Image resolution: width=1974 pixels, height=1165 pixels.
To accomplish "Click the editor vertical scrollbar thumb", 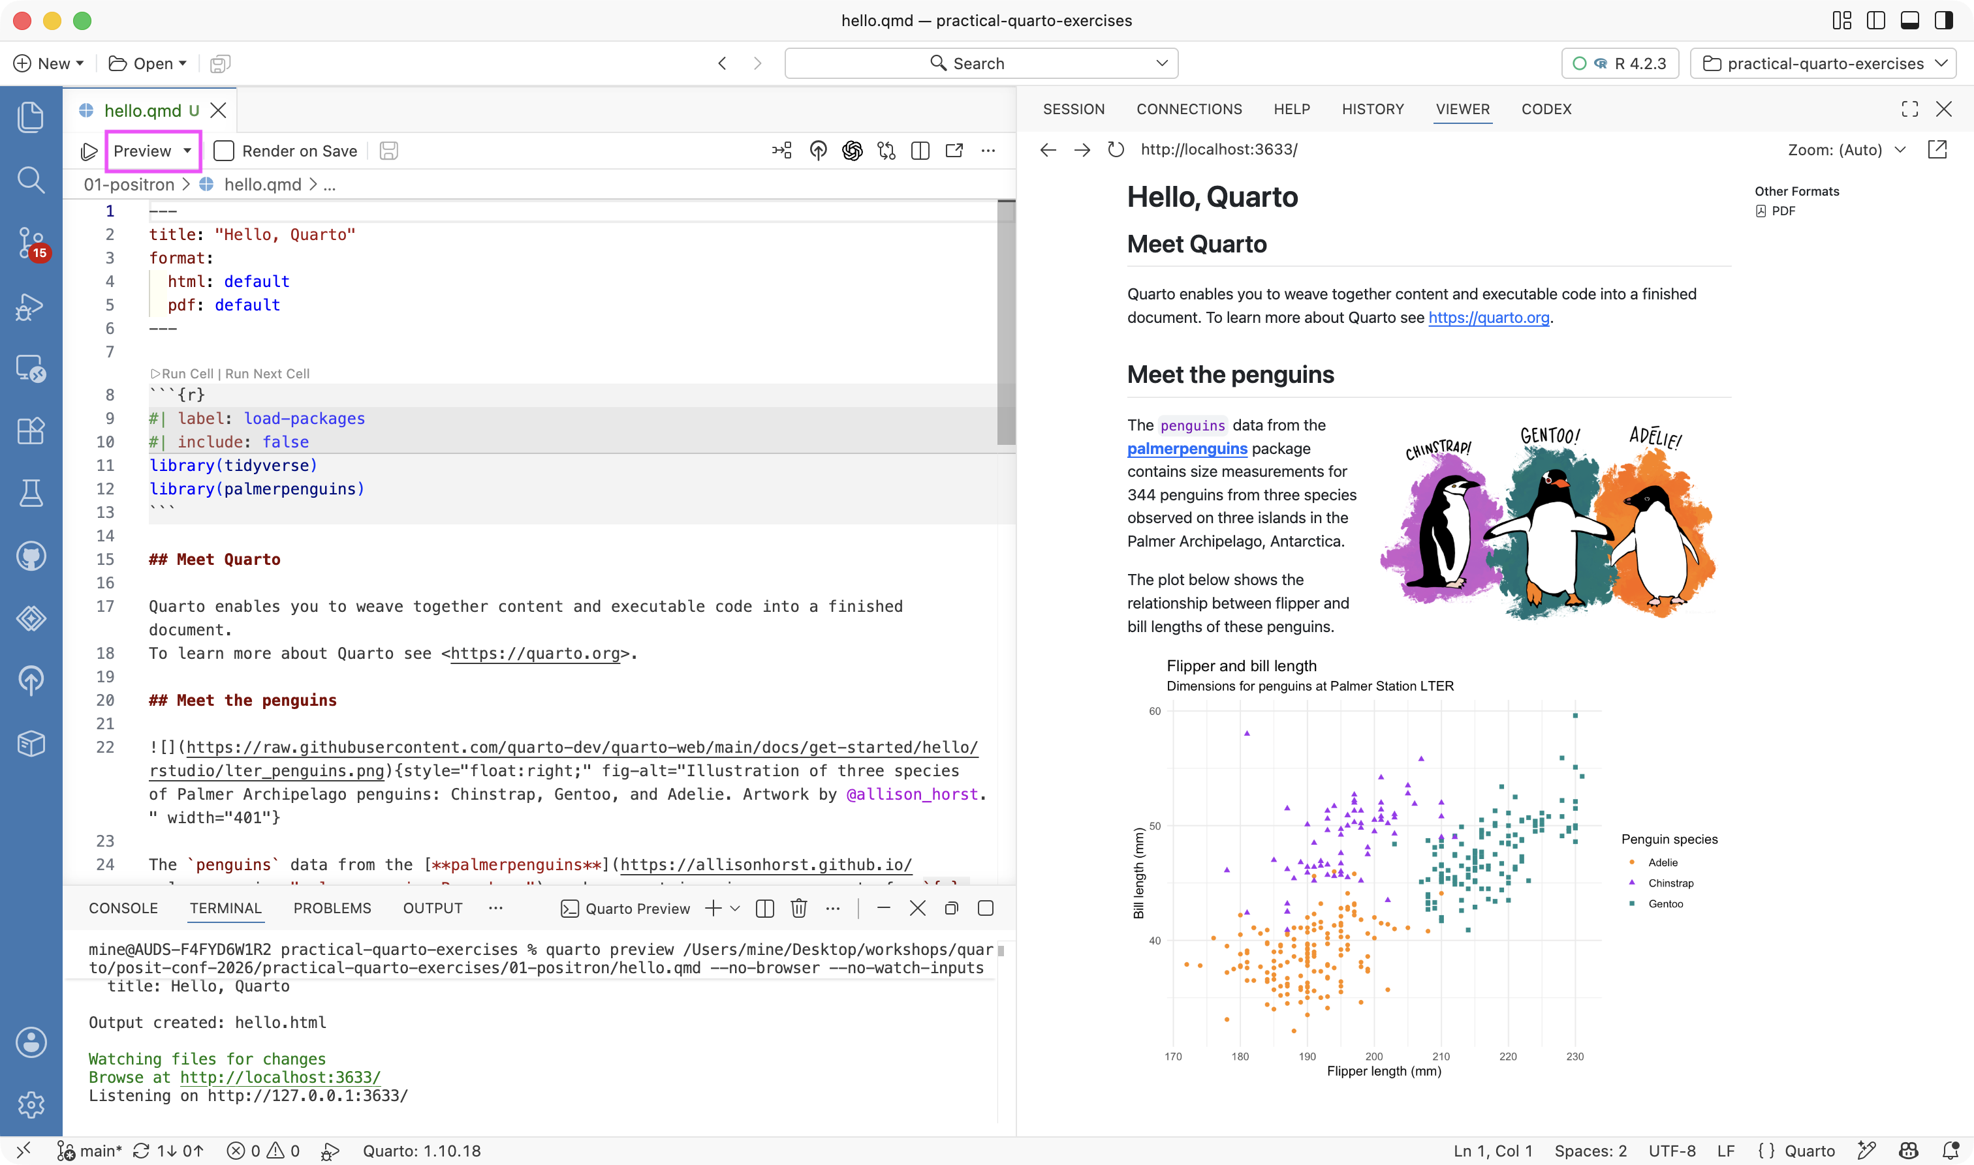I will [1005, 323].
